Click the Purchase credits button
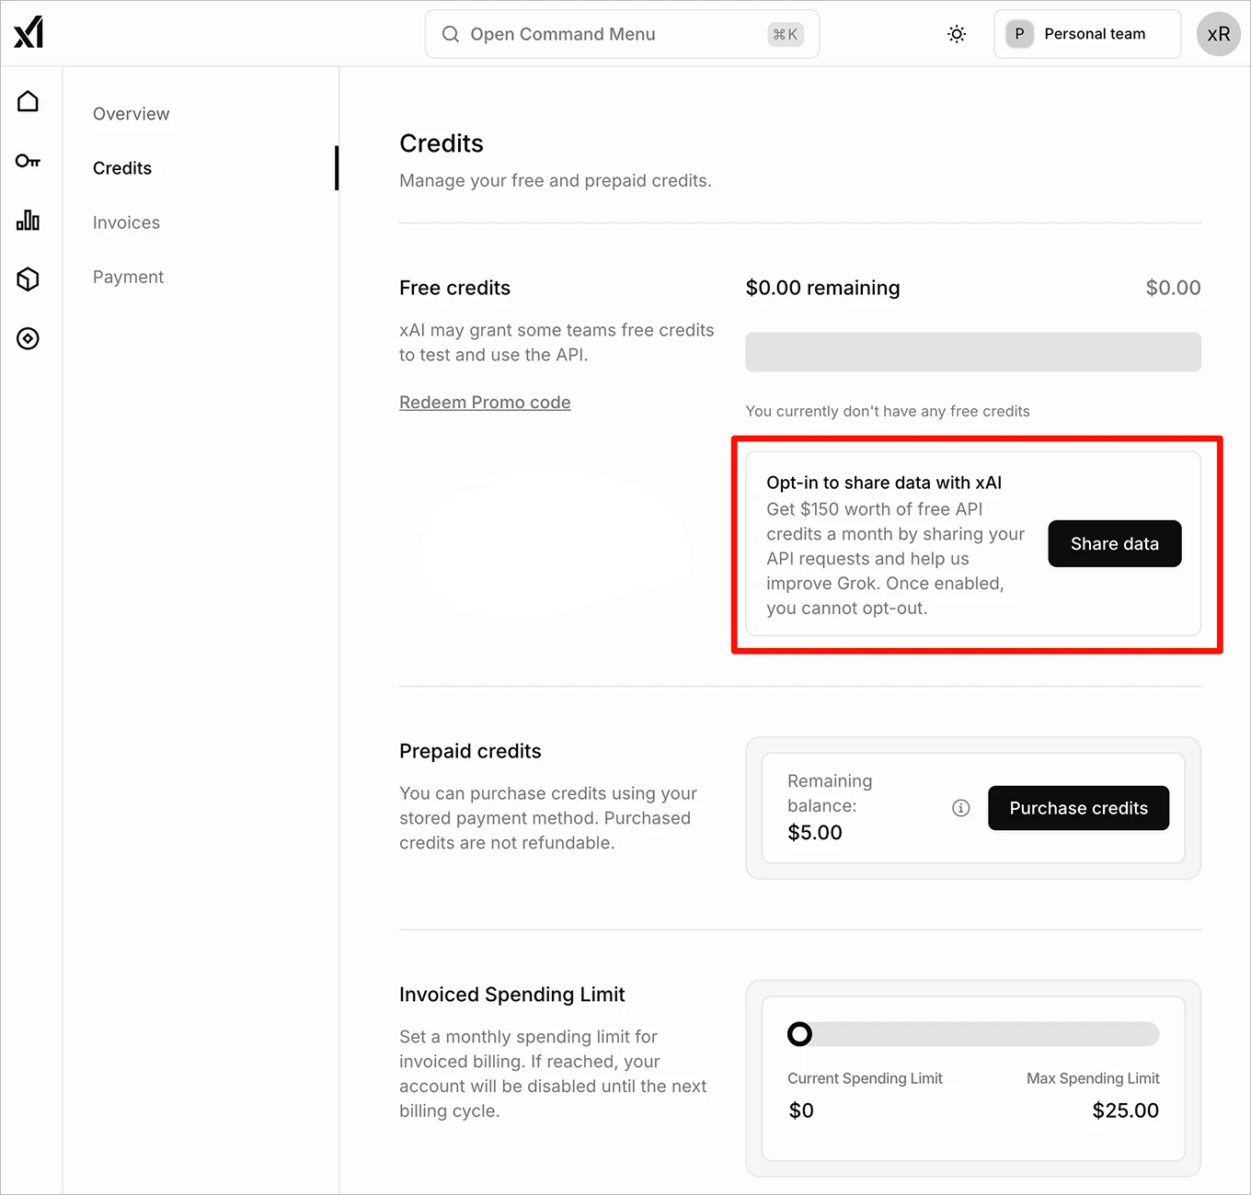Screen dimensions: 1251x1195 [1079, 808]
